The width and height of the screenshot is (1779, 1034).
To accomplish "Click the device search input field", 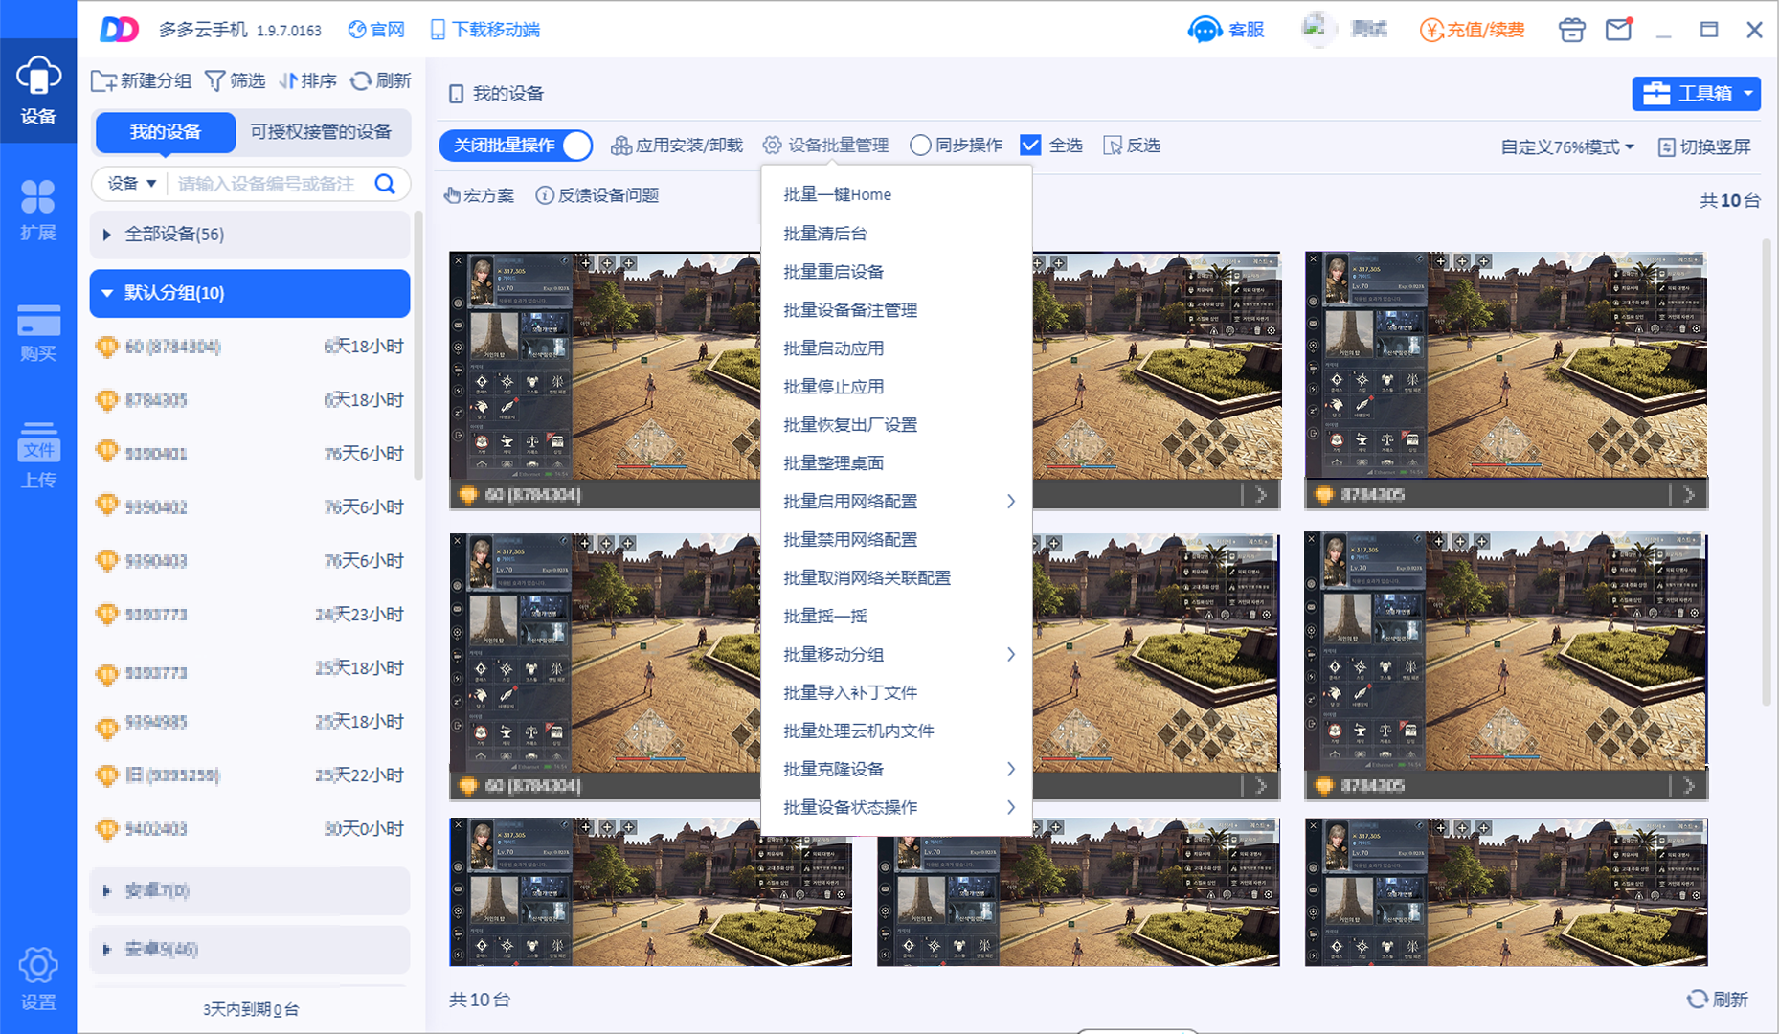I will [x=269, y=184].
